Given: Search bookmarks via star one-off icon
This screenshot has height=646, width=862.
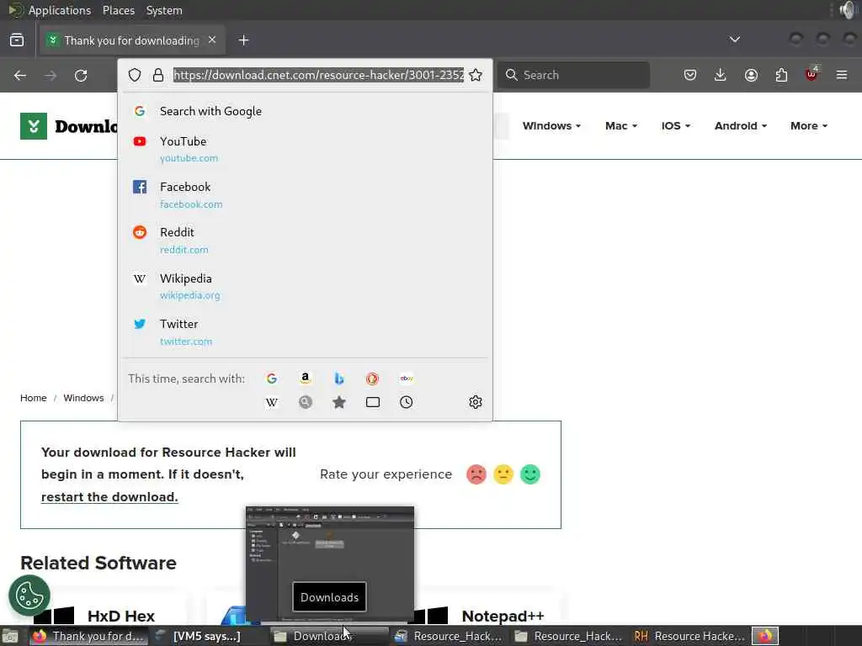Looking at the screenshot, I should (x=339, y=402).
